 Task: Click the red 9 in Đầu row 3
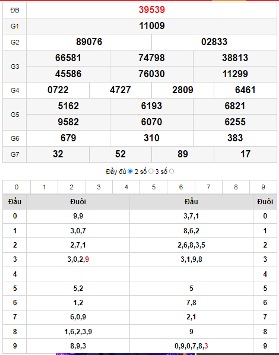[87, 259]
